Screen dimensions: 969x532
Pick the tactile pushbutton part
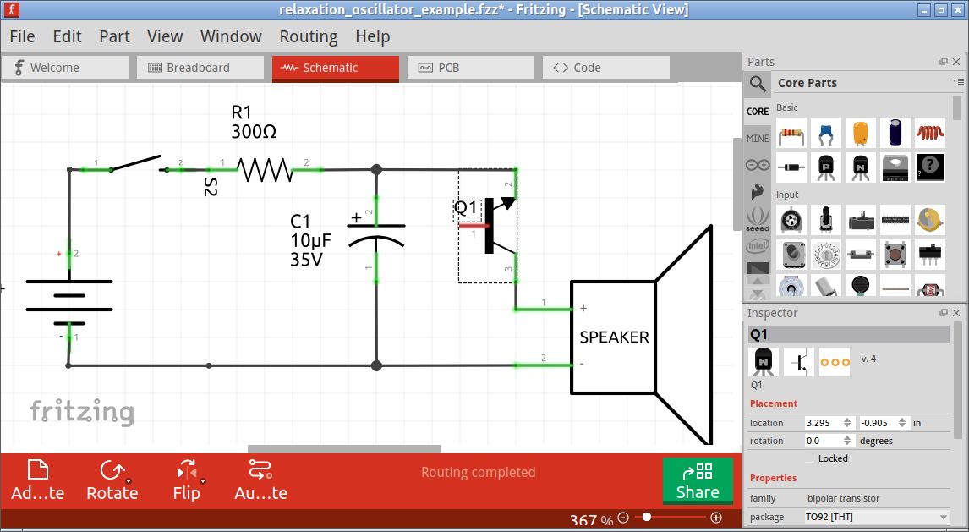click(895, 255)
